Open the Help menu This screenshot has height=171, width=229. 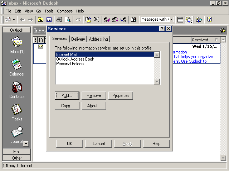coord(80,11)
